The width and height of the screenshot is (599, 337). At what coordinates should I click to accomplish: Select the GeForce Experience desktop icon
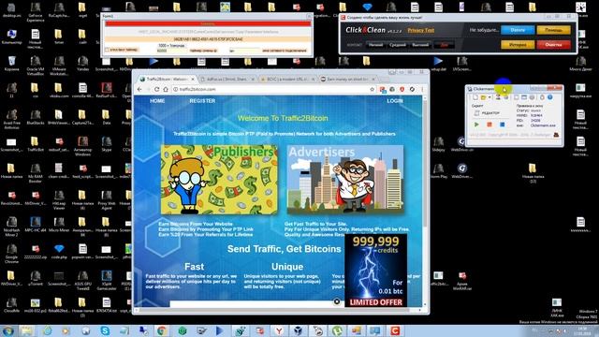36,12
